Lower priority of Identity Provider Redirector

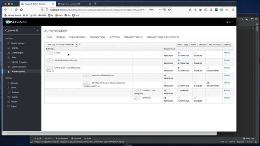[51, 60]
